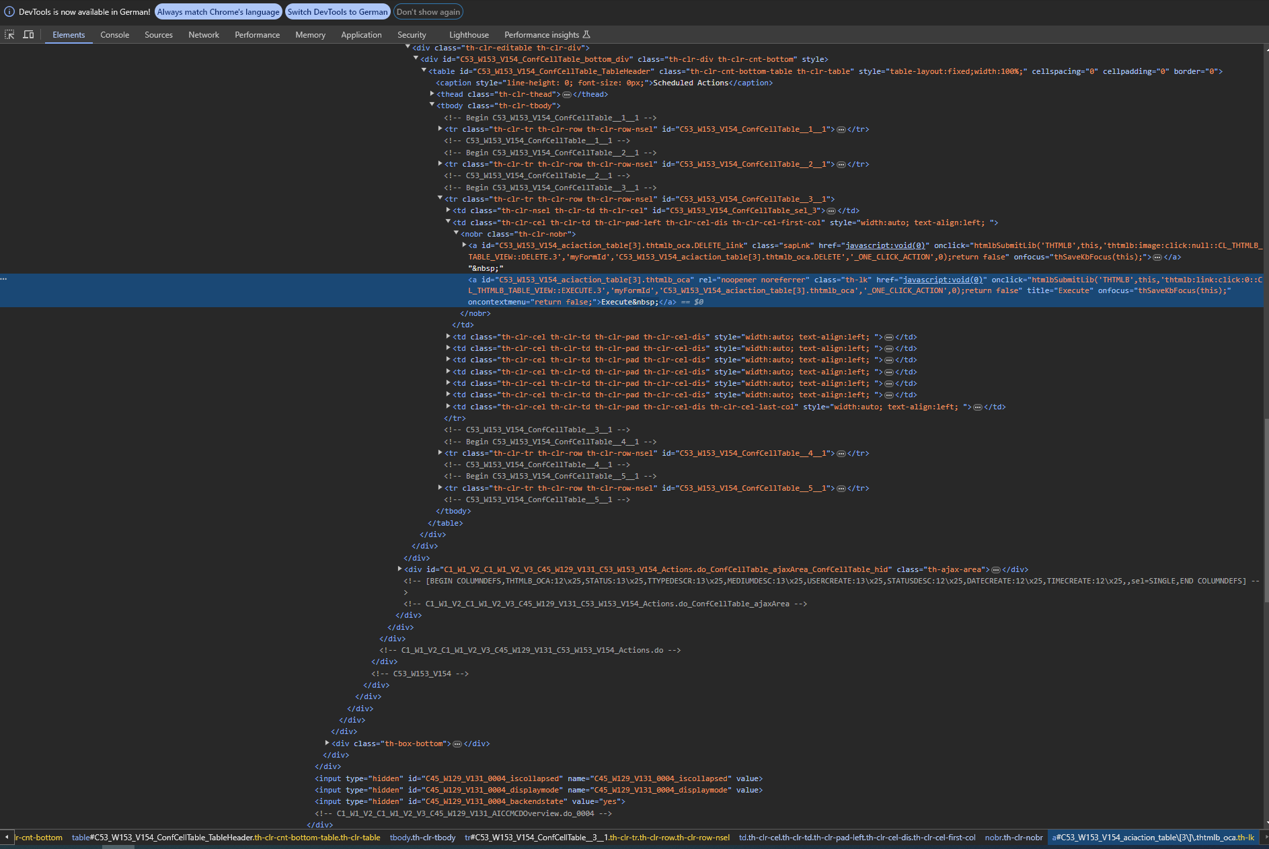Switch to the Application tab
This screenshot has height=849, width=1269.
pos(361,35)
